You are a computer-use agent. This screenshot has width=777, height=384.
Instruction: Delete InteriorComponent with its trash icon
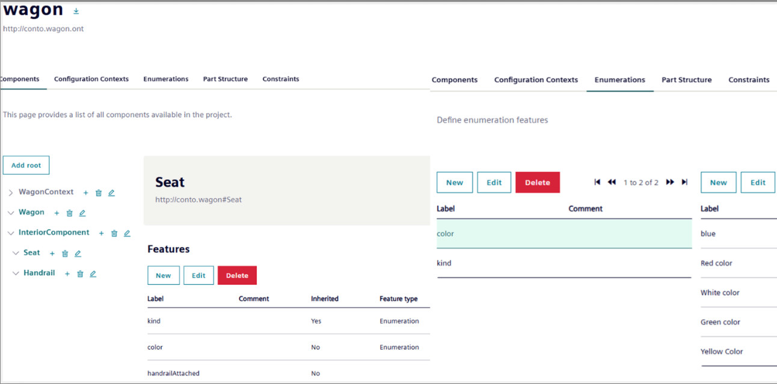(114, 233)
